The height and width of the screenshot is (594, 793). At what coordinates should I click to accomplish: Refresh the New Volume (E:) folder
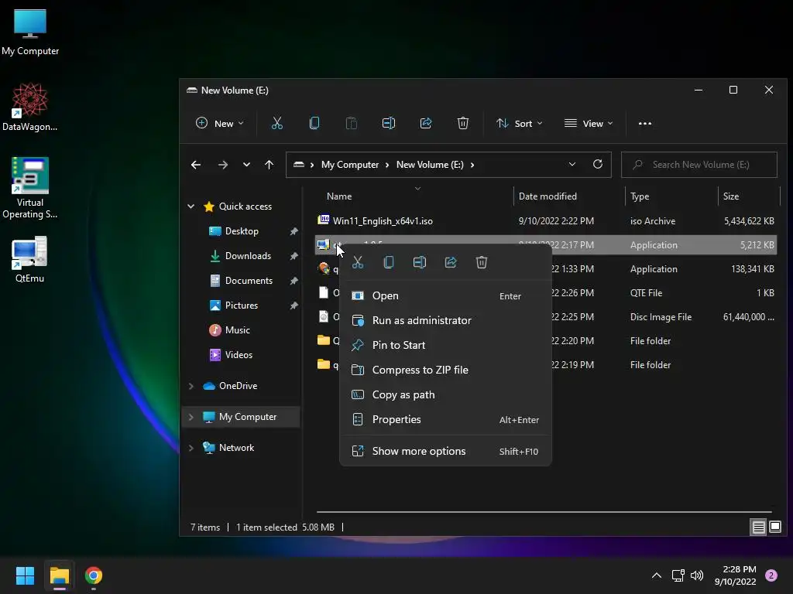(598, 164)
